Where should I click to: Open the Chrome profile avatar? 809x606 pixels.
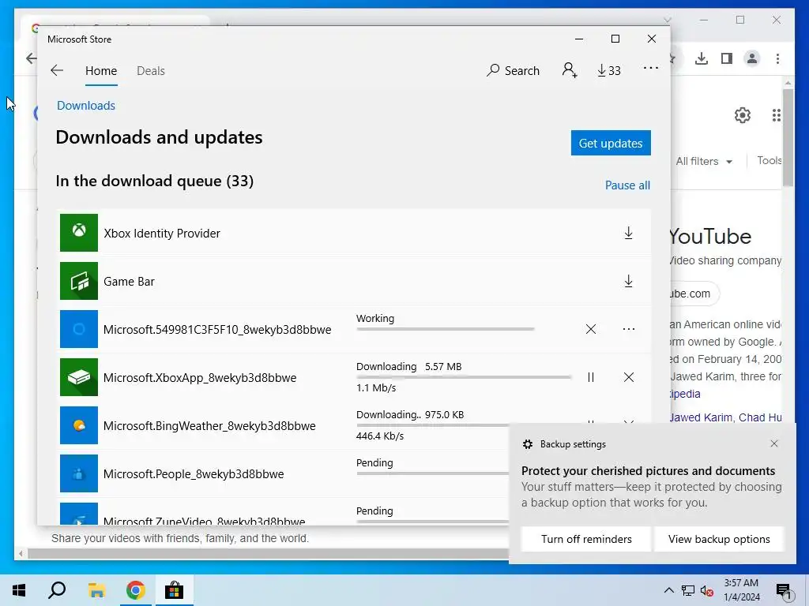[x=752, y=58]
